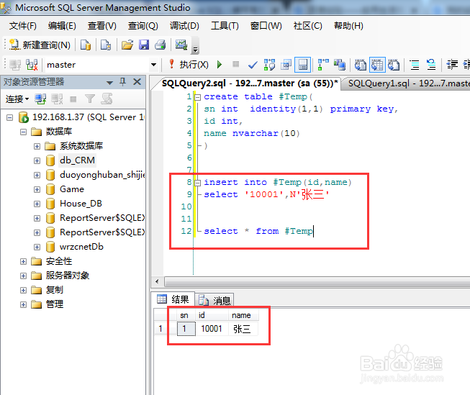Open Object Explorer window position dropdown arrow

pyautogui.click(x=109, y=83)
